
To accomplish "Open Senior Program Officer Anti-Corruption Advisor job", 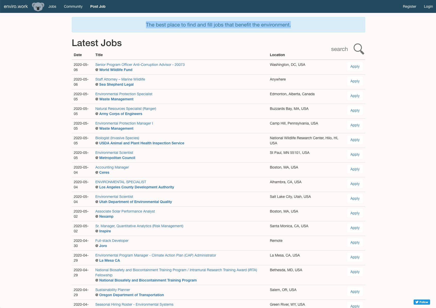I will pos(140,65).
